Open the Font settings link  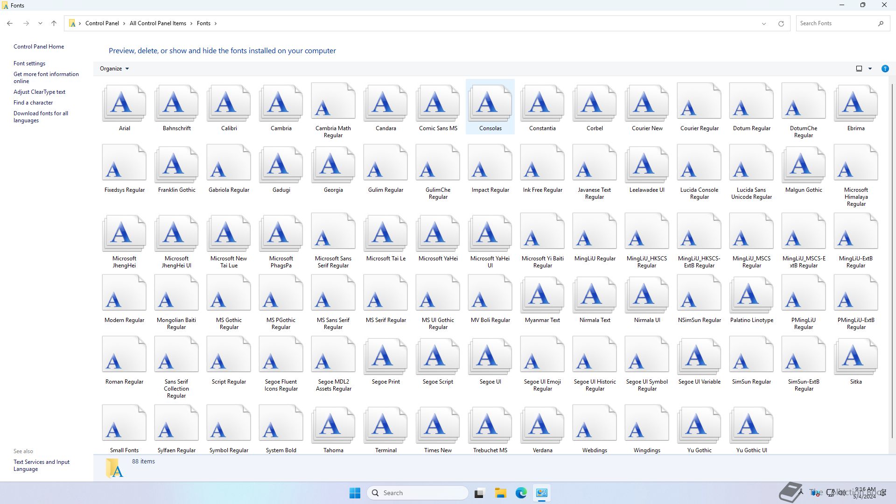29,63
